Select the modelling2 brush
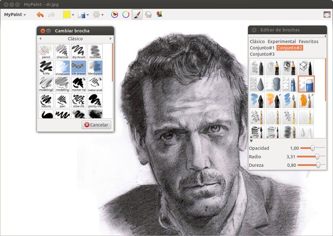Image resolution: width=333 pixels, height=236 pixels. 46,84
